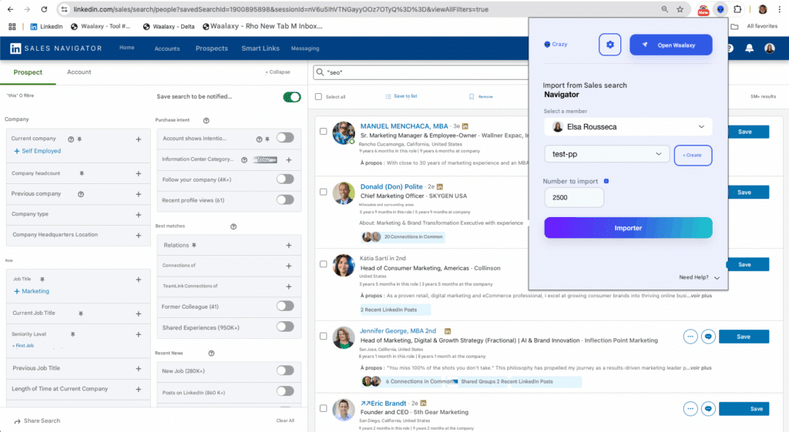Enable New Job filter toggle
This screenshot has width=789, height=432.
285,370
